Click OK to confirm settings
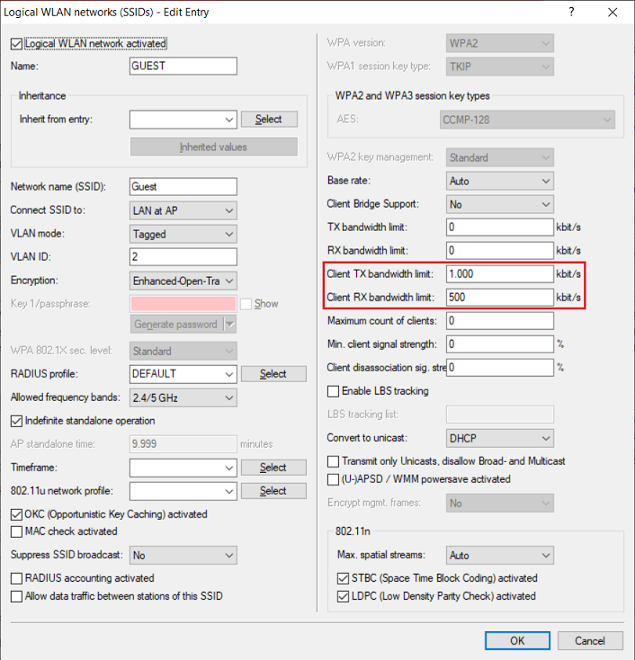This screenshot has height=660, width=635. point(517,641)
